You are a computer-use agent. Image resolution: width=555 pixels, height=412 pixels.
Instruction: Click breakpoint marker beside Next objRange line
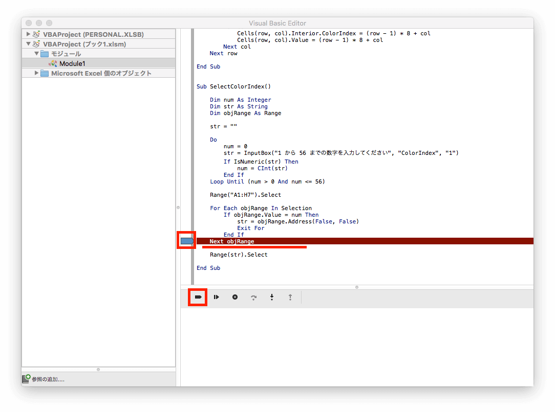pos(187,241)
